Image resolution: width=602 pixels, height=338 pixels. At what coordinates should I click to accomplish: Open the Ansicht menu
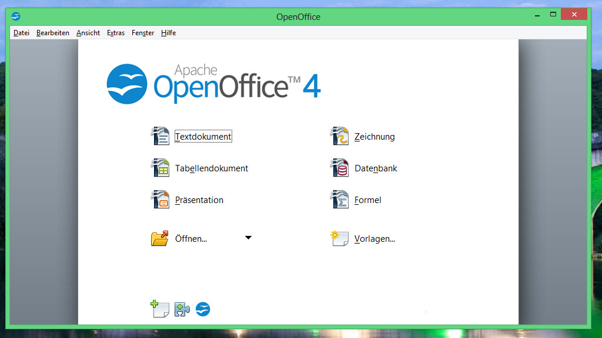[x=88, y=33]
